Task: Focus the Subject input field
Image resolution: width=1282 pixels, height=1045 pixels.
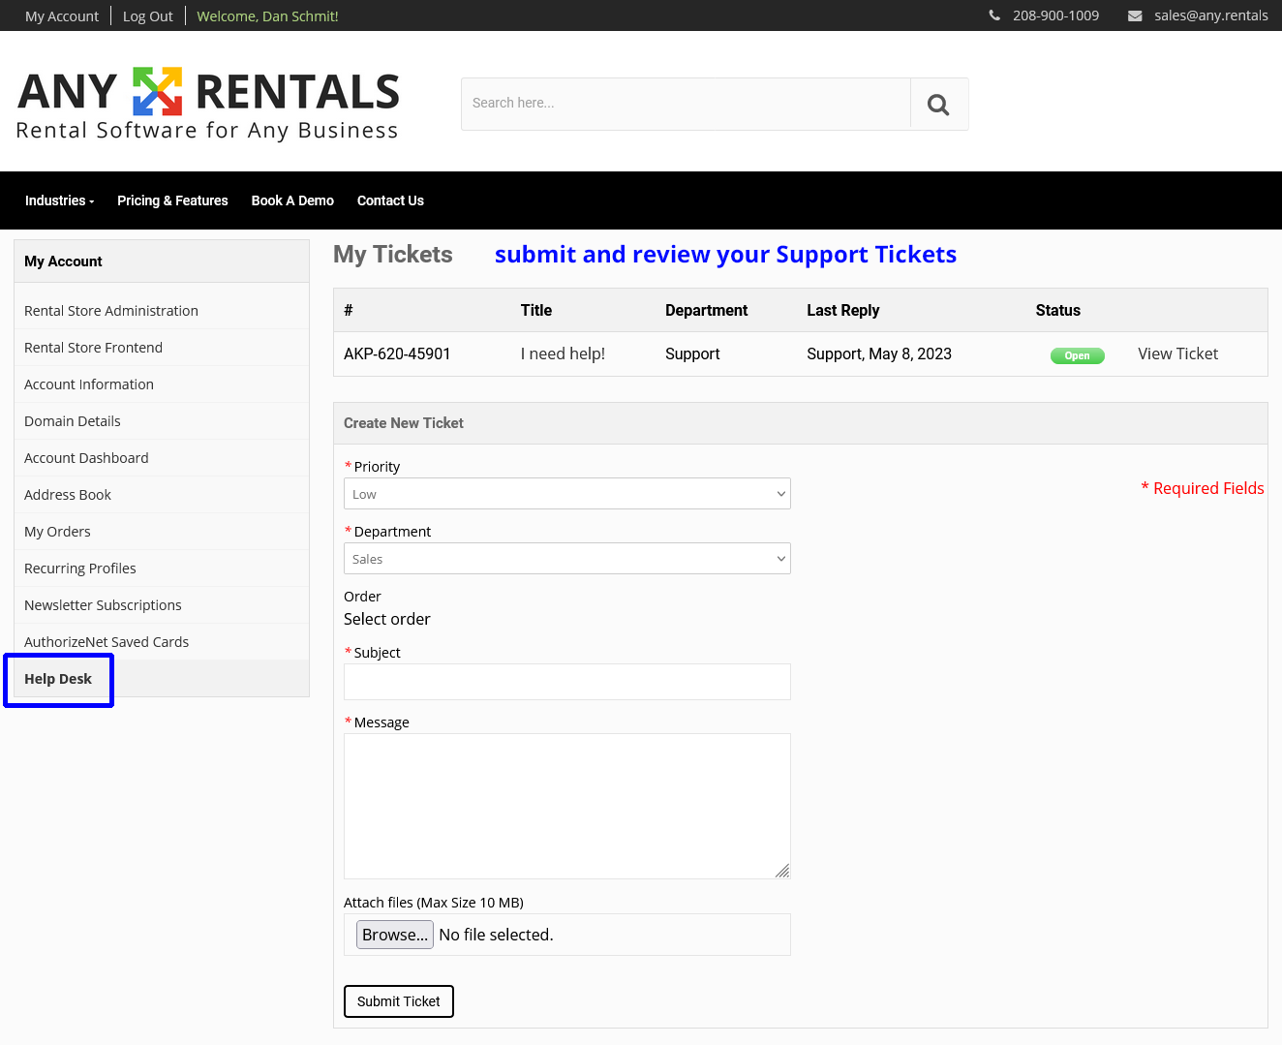Action: [x=566, y=682]
